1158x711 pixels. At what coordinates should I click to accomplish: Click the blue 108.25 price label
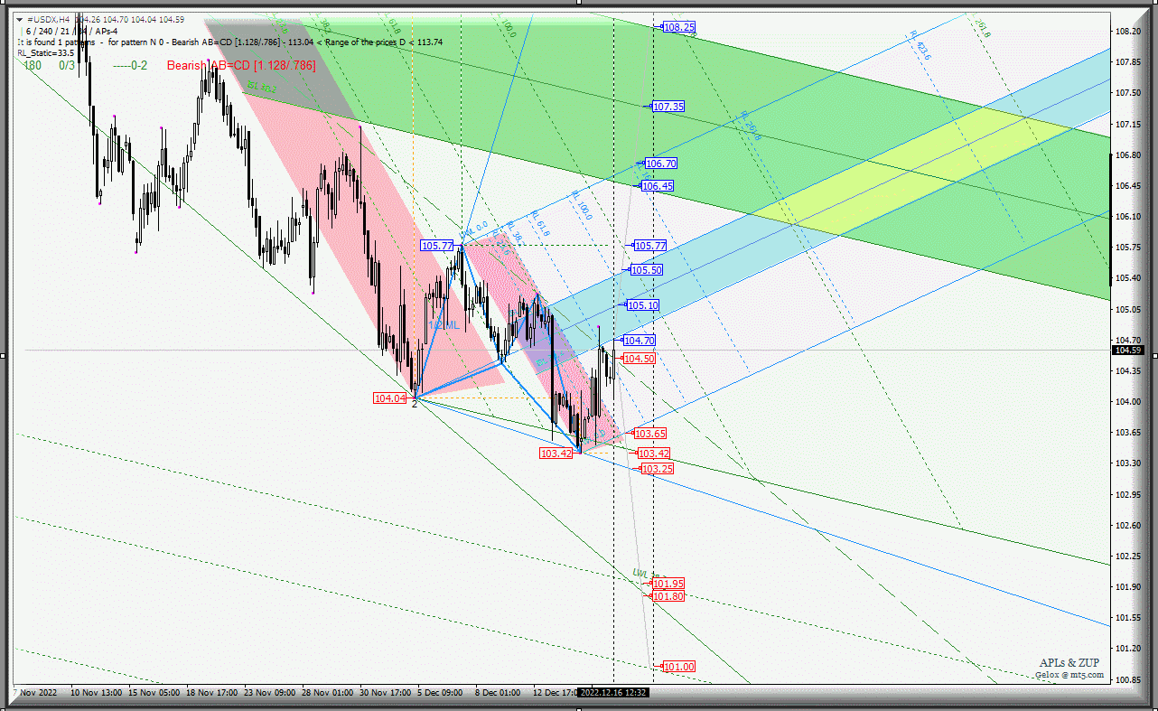(678, 27)
